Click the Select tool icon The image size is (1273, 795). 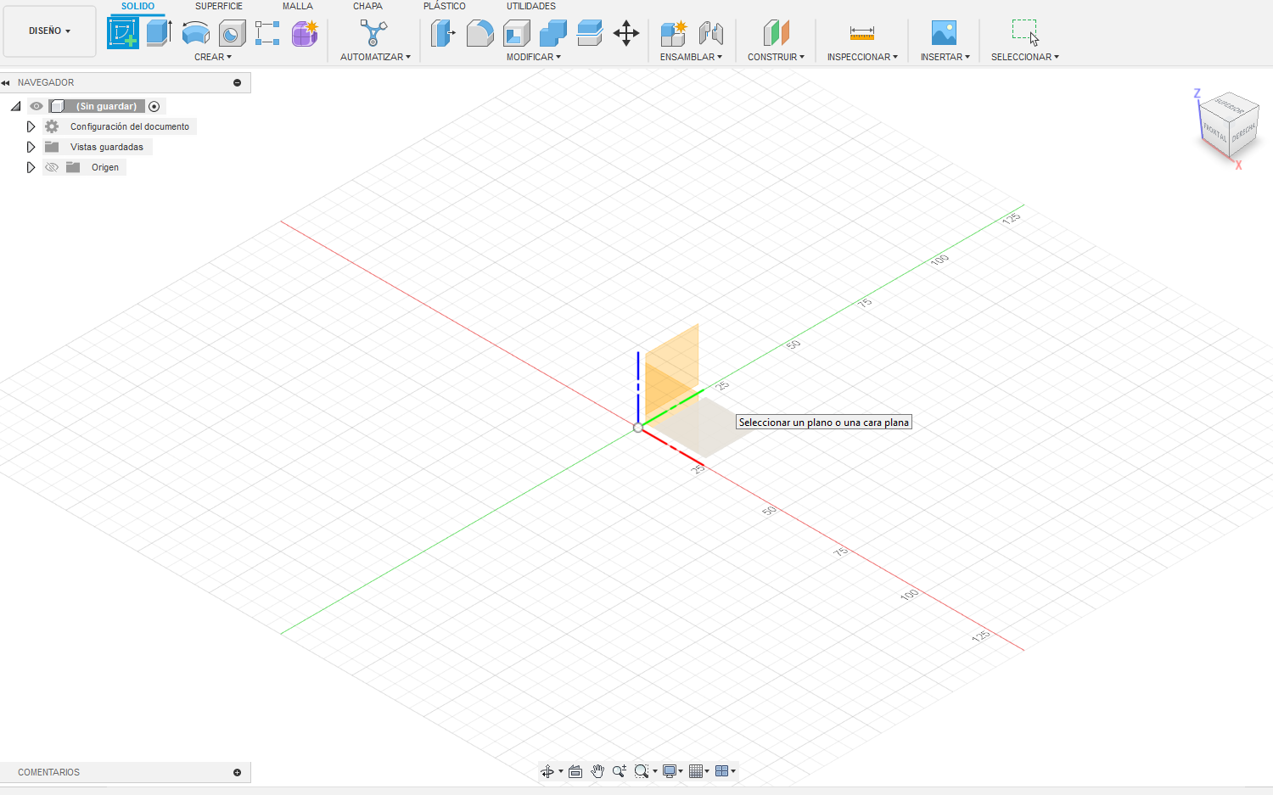click(x=1025, y=32)
